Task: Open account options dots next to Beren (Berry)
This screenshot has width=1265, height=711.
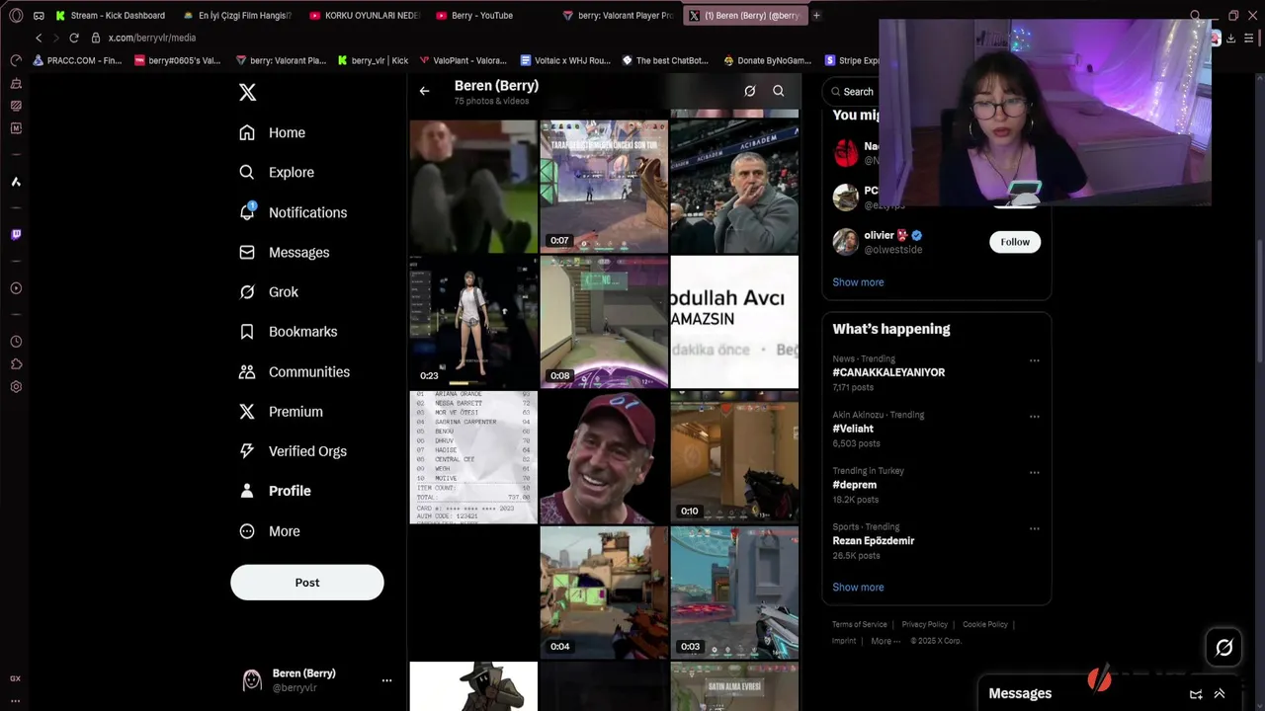Action: 386,680
